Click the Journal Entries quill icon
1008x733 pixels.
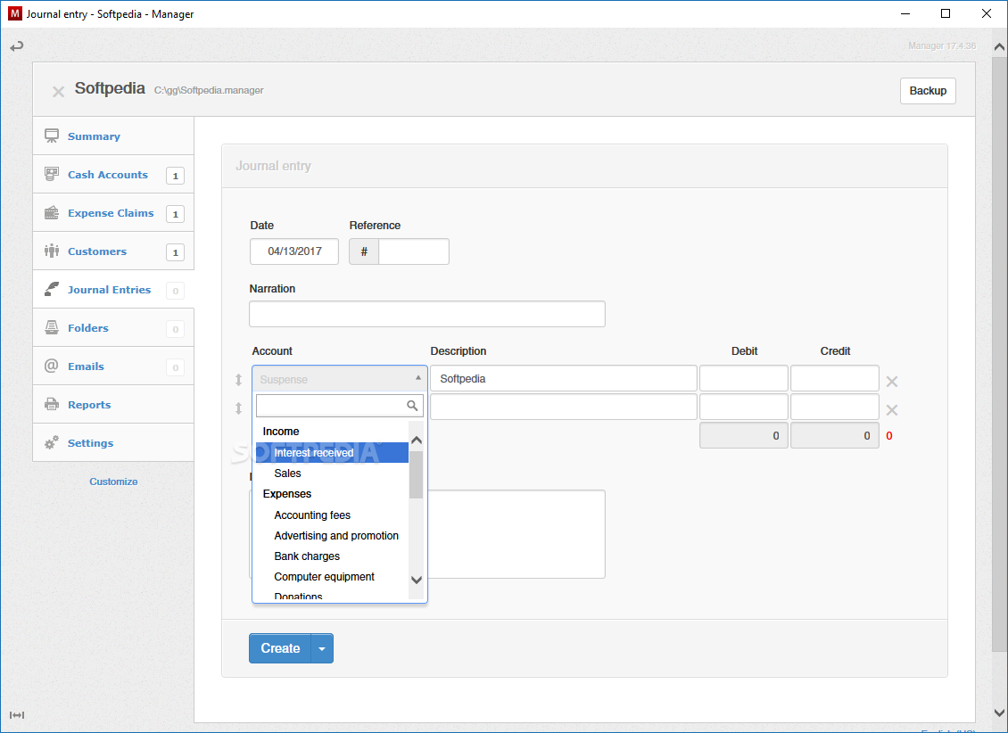[52, 289]
